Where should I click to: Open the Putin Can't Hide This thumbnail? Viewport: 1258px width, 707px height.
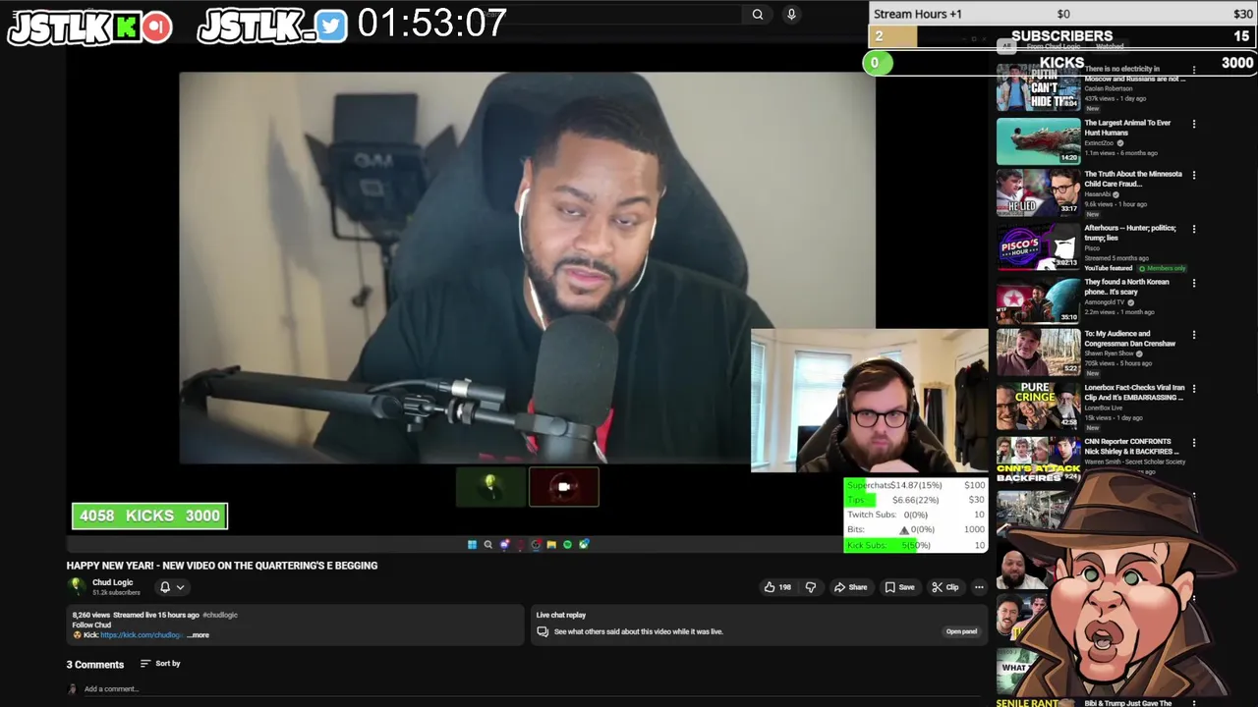point(1039,87)
